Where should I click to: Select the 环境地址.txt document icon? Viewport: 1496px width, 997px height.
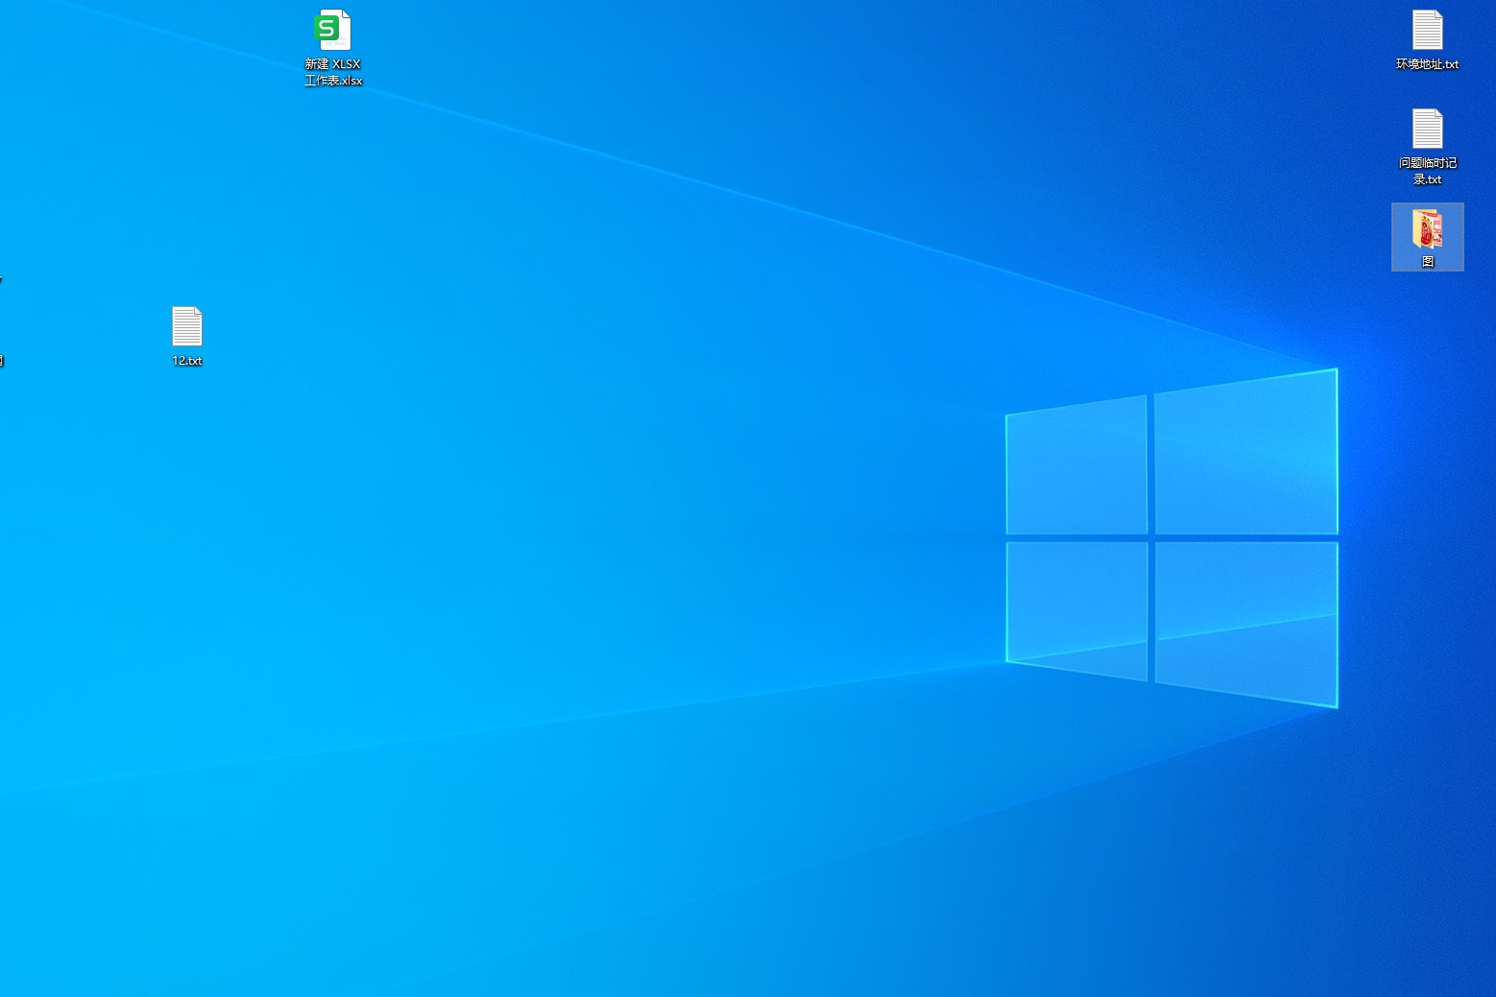(1427, 30)
